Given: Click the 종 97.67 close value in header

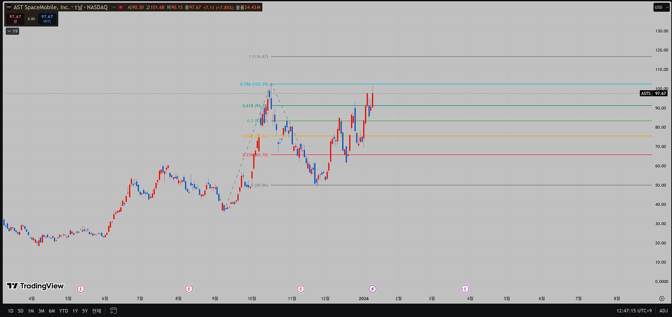Looking at the screenshot, I should coord(193,7).
